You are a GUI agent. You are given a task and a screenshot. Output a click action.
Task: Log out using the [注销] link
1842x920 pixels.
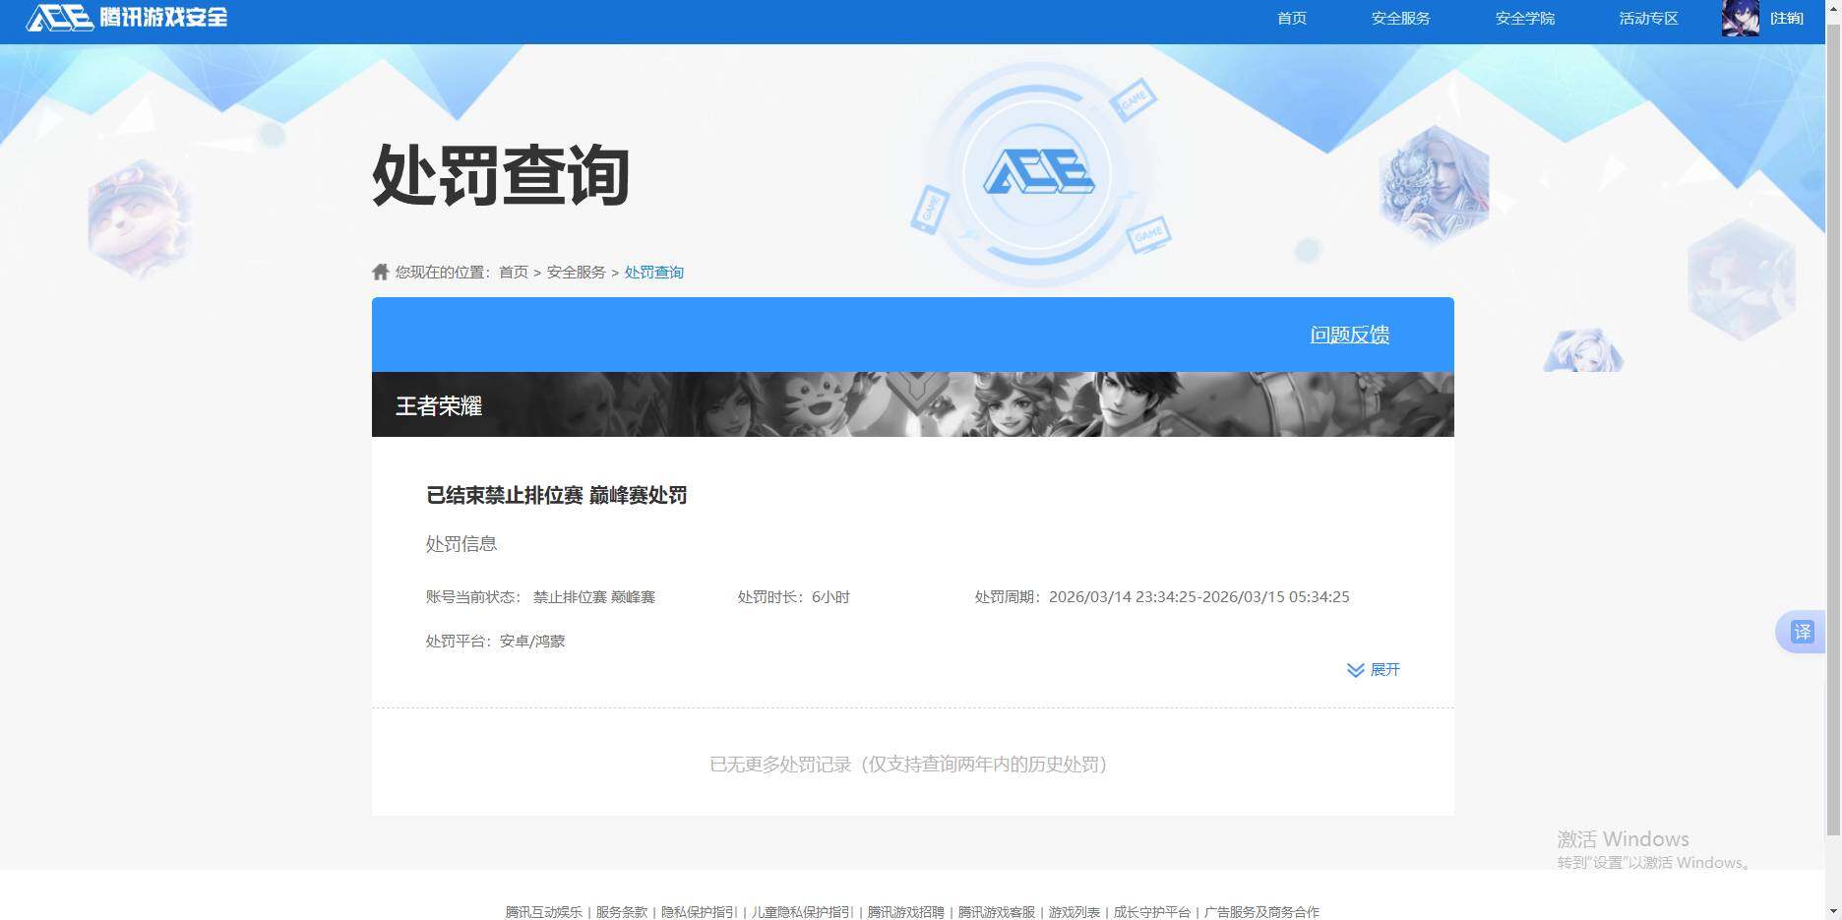click(1785, 18)
